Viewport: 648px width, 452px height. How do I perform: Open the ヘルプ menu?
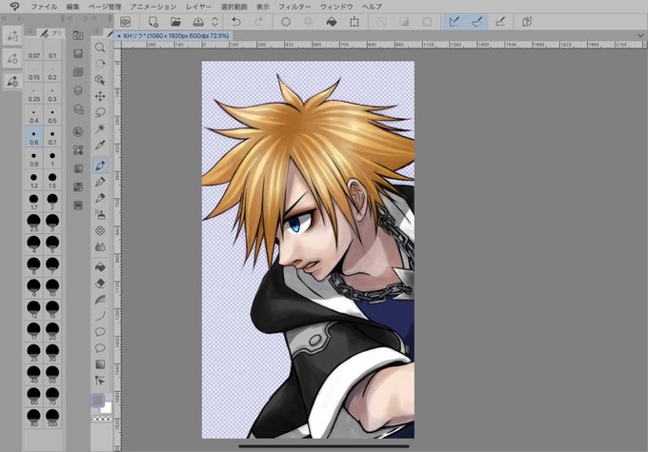[x=372, y=7]
